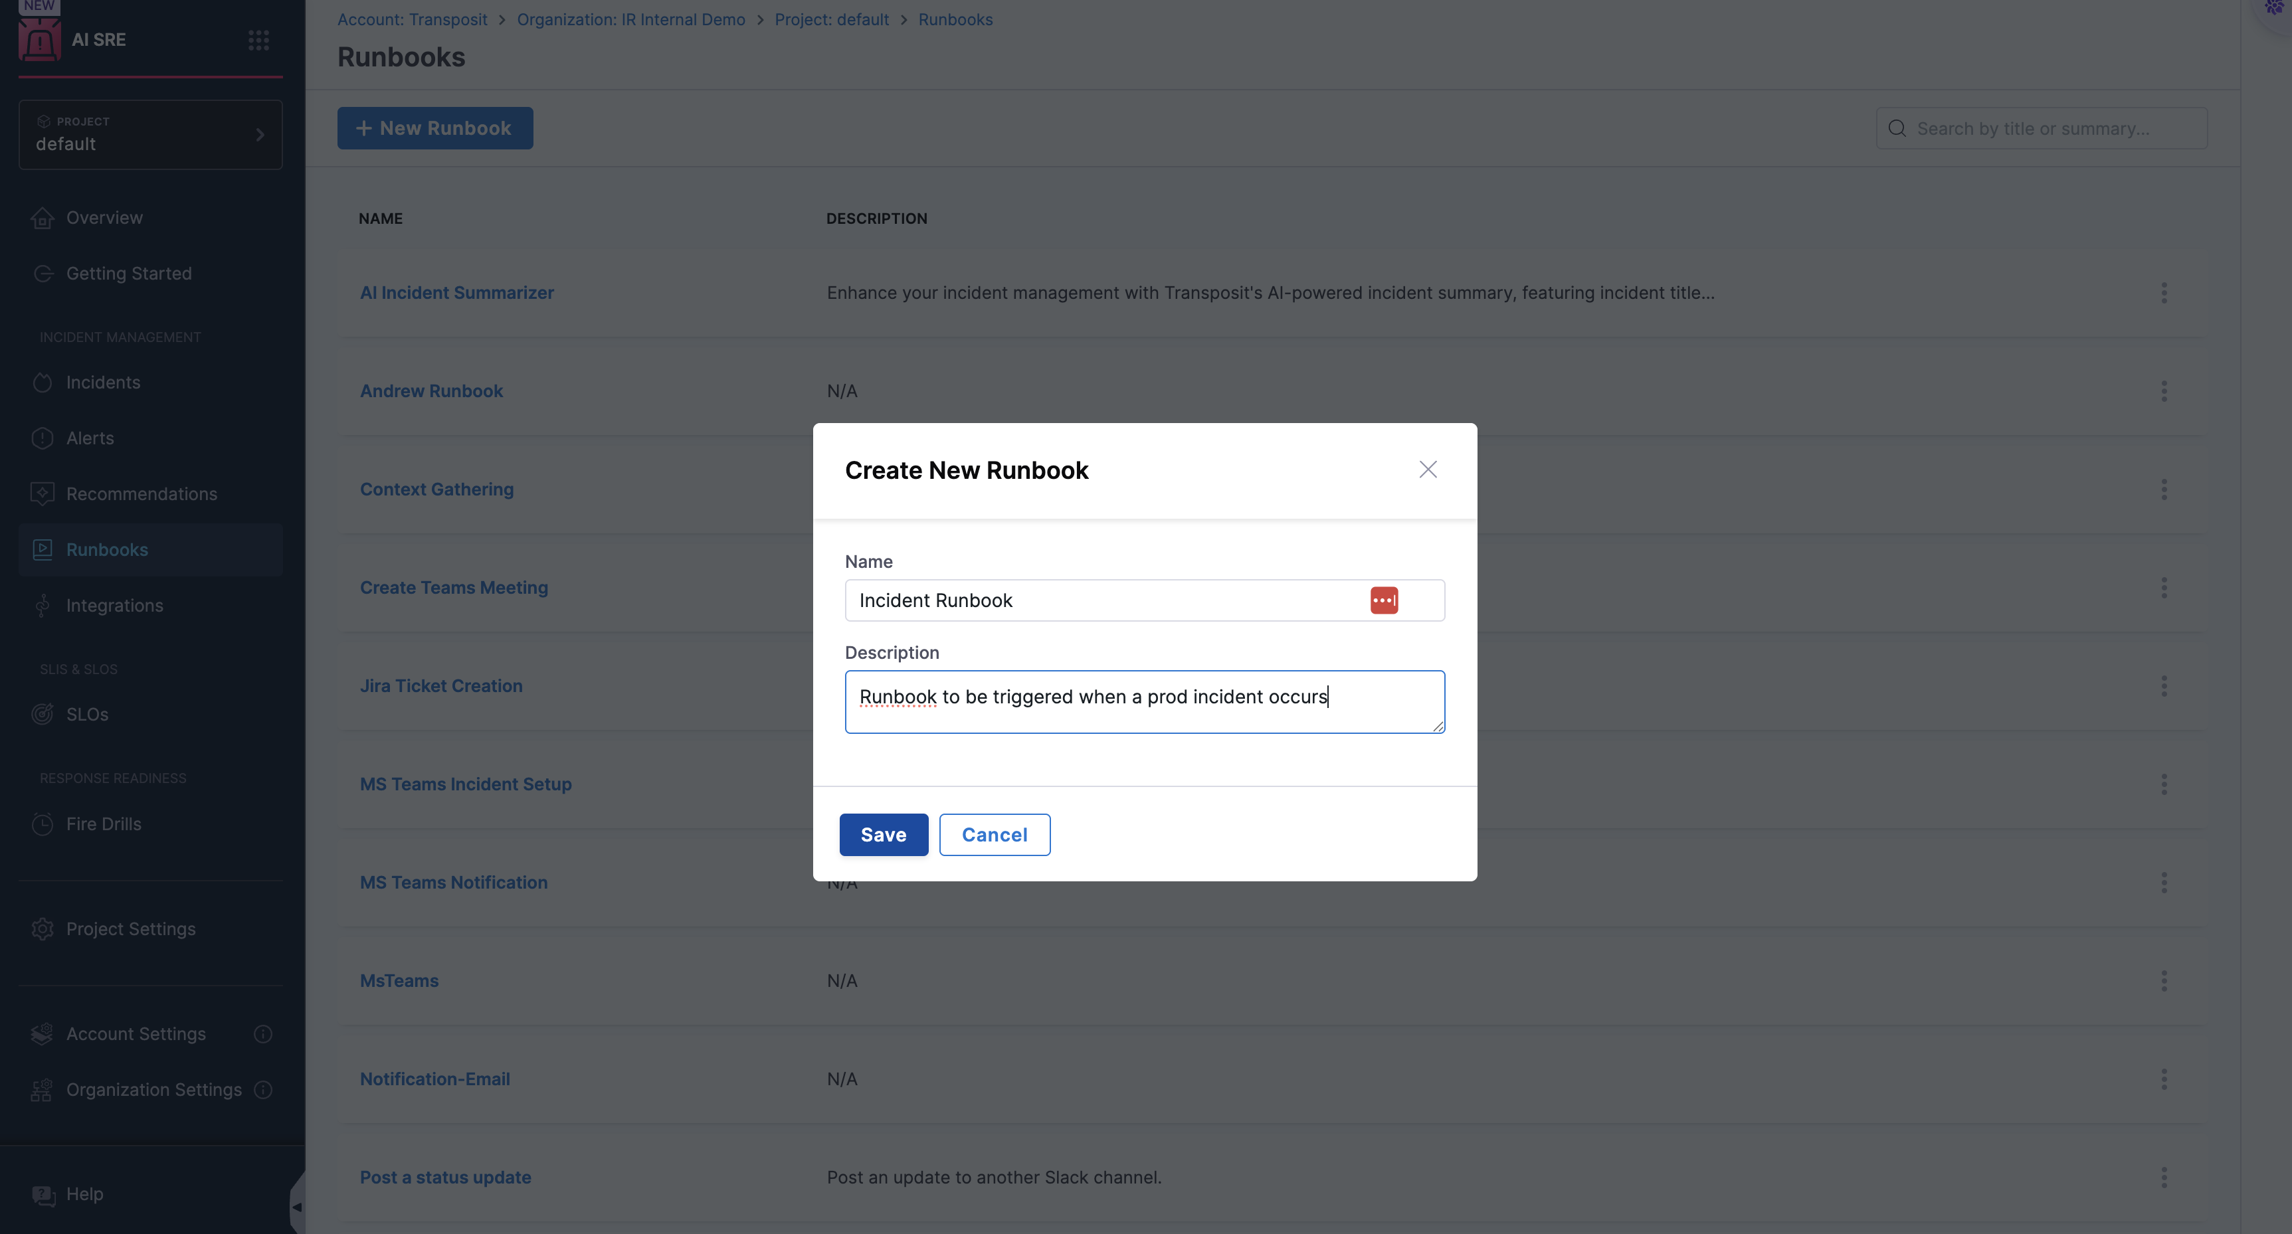Select the SLOs target icon
This screenshot has width=2292, height=1234.
(43, 713)
